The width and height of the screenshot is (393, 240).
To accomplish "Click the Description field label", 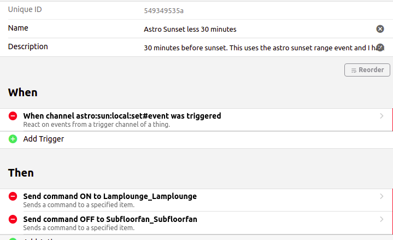I will click(28, 46).
